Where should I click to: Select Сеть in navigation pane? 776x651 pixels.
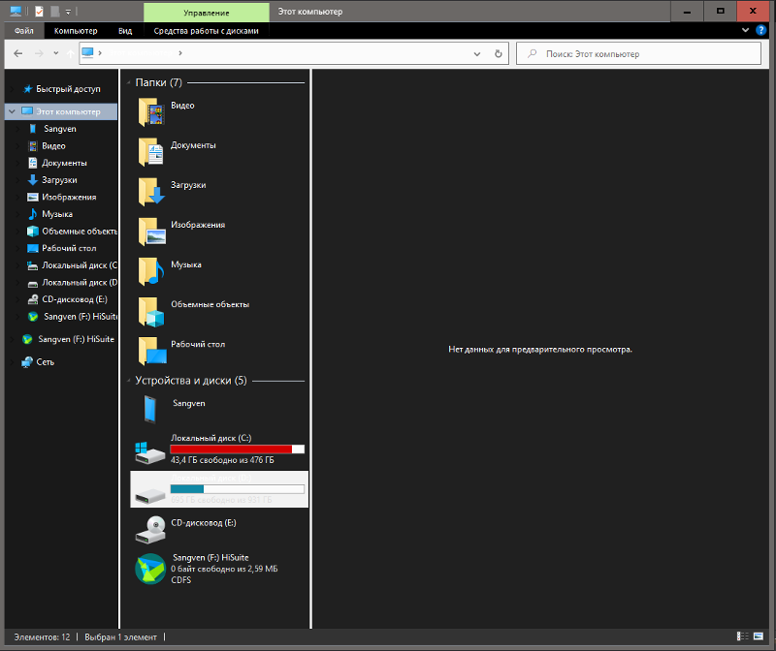pos(46,362)
